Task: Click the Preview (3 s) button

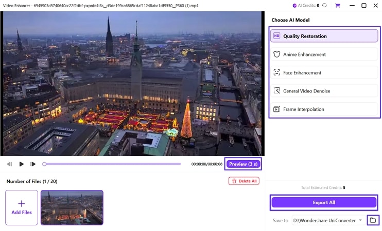Action: click(x=243, y=164)
